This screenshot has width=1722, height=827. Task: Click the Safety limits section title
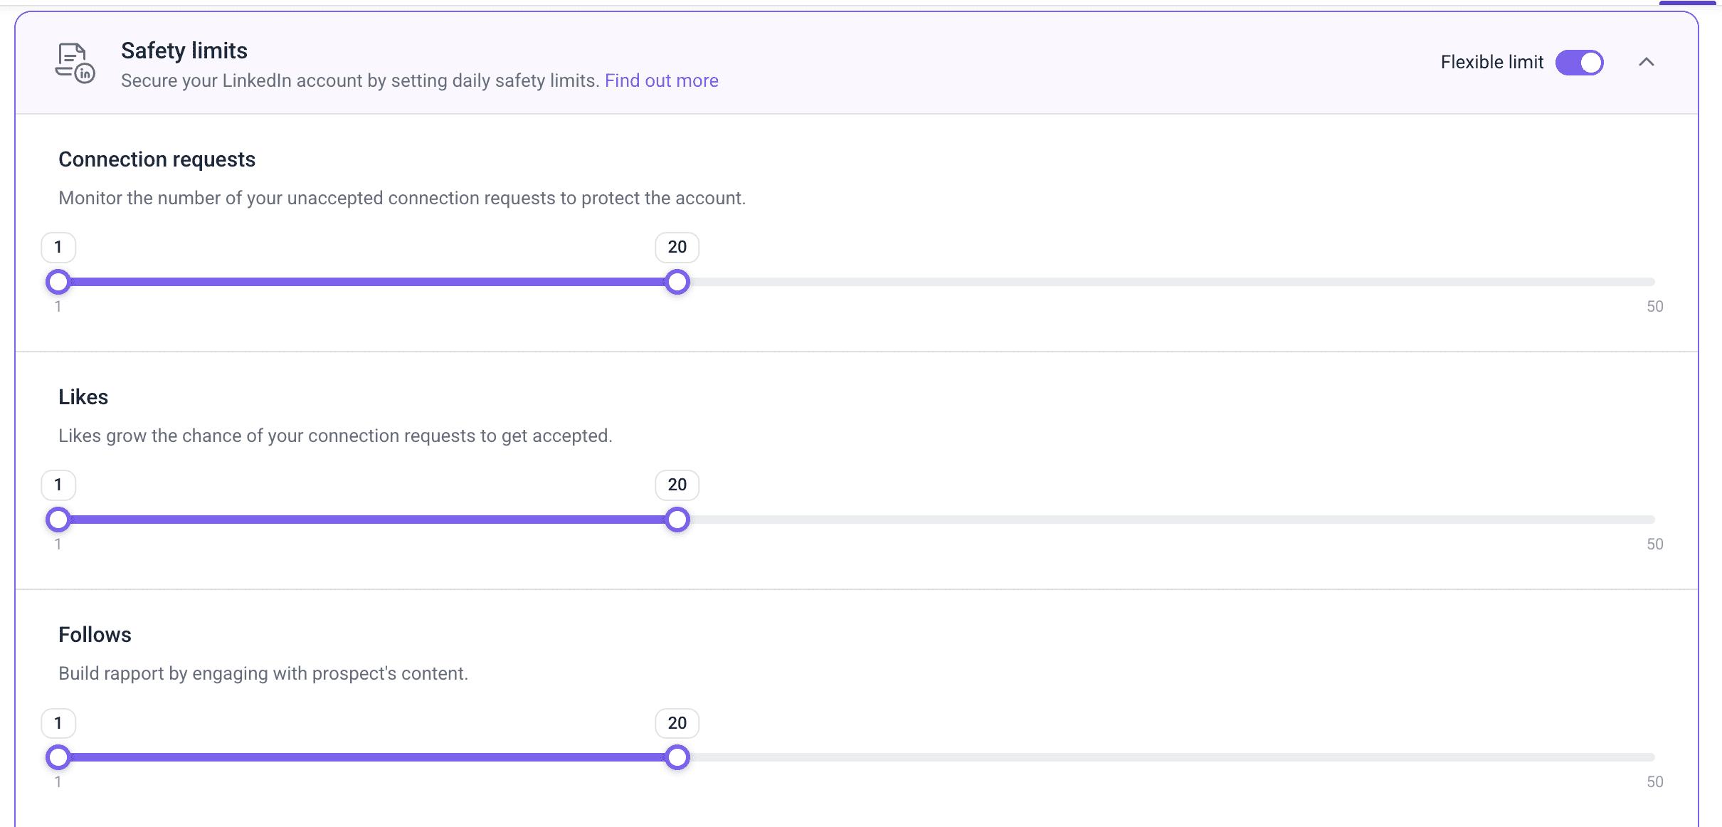[184, 51]
